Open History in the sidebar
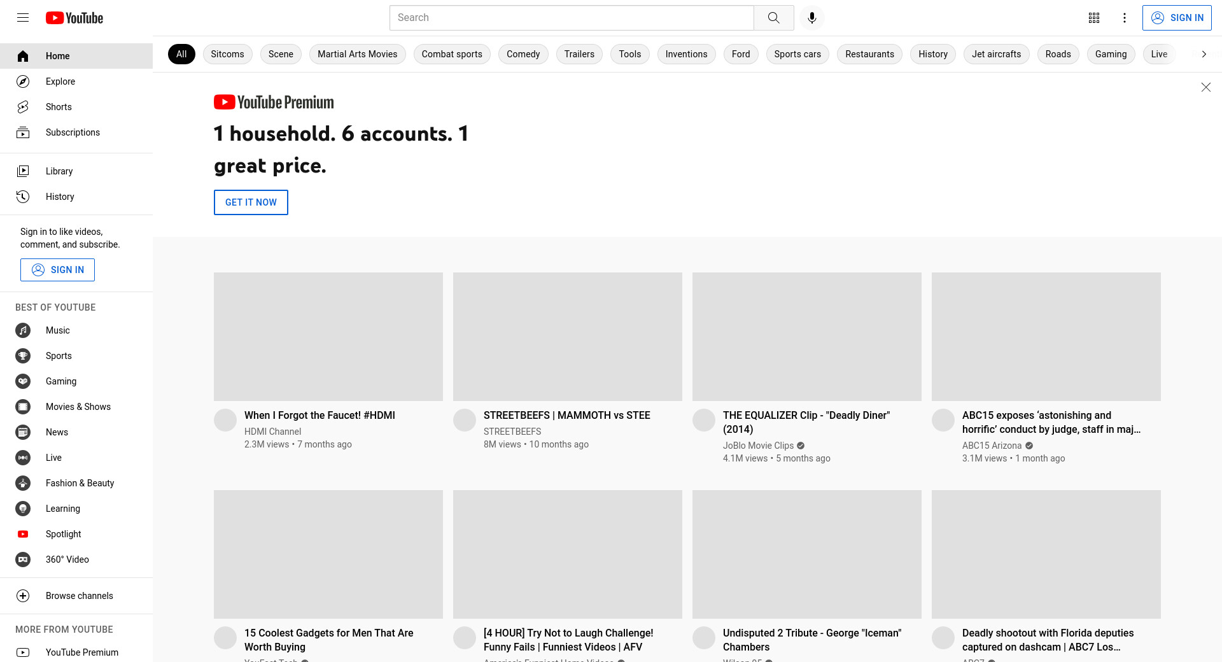The height and width of the screenshot is (662, 1222). pos(76,197)
